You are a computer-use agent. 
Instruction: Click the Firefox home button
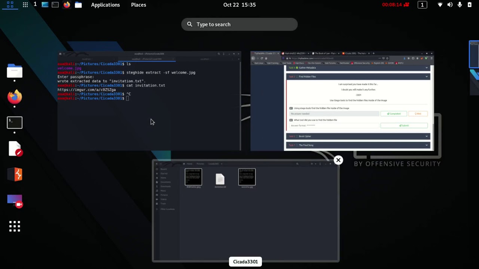tap(266, 58)
